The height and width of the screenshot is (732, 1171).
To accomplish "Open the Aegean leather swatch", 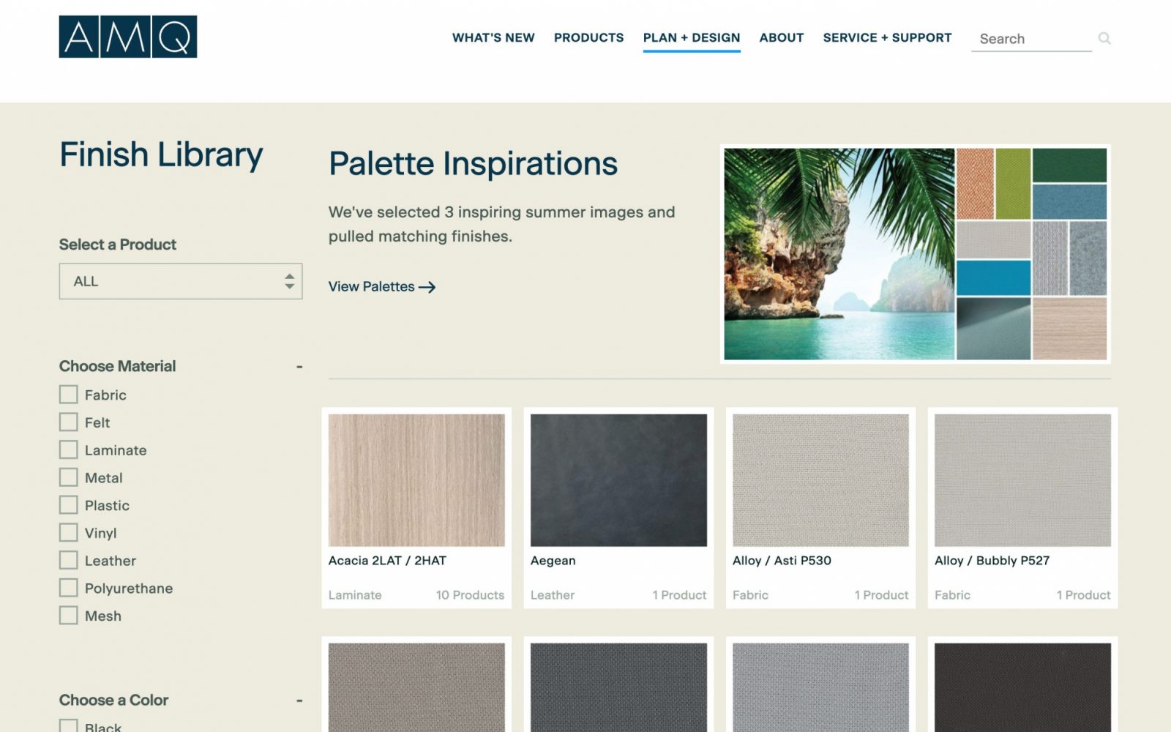I will 618,508.
